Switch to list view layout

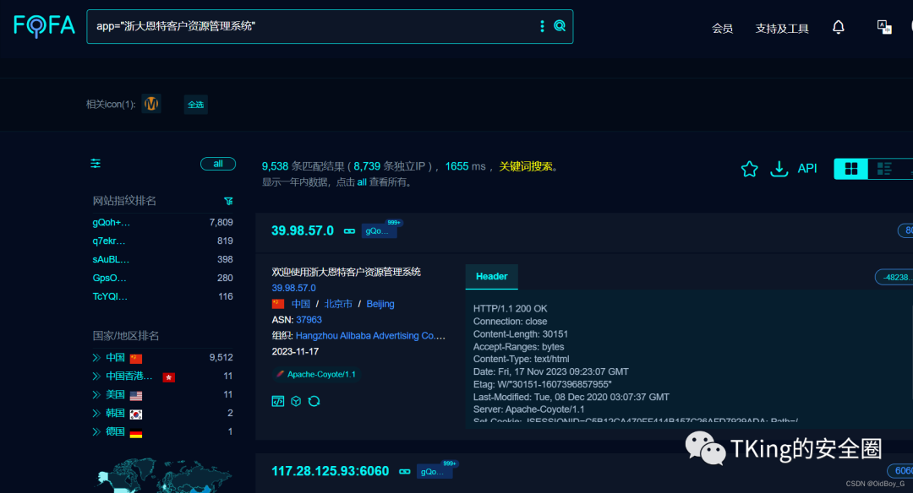click(884, 169)
